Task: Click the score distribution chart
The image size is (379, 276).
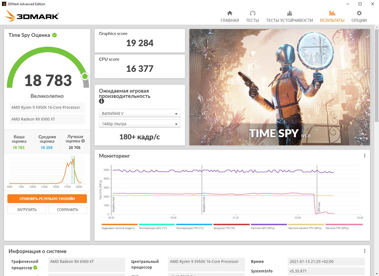Action: coord(47,172)
